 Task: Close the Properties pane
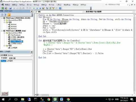point(31,52)
